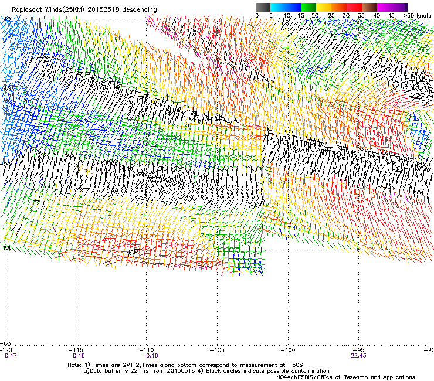Click the -55 latitude axis label
434x381 pixels.
point(5,248)
